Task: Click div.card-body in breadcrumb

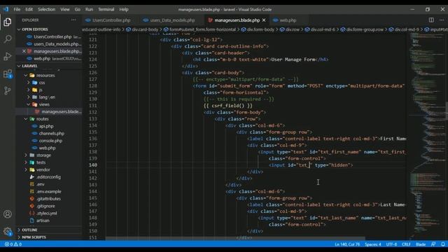Action: [144, 29]
